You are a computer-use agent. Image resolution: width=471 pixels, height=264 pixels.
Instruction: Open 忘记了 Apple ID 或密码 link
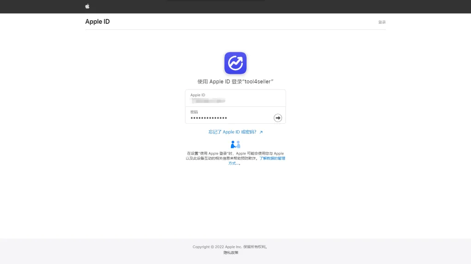click(235, 132)
